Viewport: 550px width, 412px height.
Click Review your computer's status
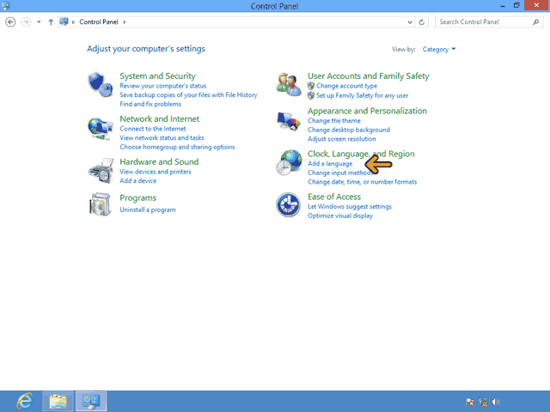point(162,86)
